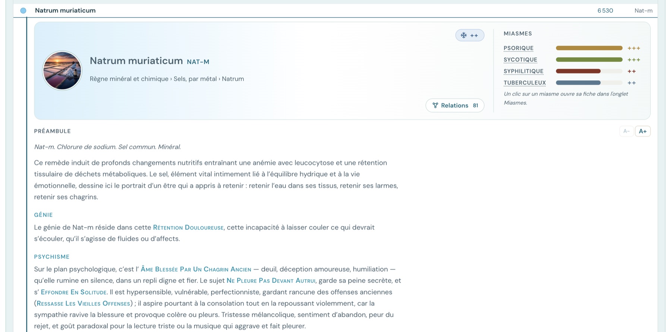
Task: Follow the Âme Blessée Par Un Chagrin Ancien link
Action: pos(196,269)
